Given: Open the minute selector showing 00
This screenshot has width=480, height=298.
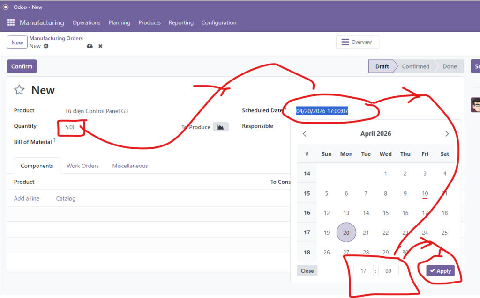Looking at the screenshot, I should 388,271.
